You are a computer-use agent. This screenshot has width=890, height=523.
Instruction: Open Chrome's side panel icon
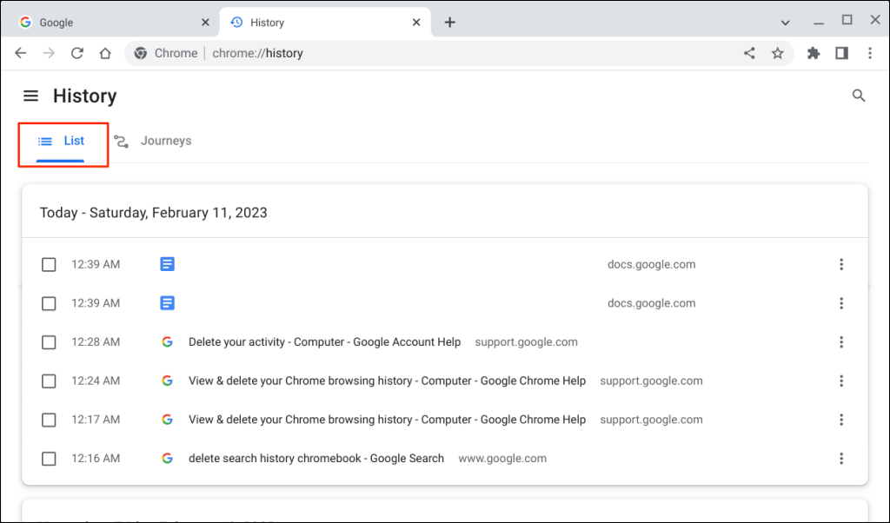[841, 53]
